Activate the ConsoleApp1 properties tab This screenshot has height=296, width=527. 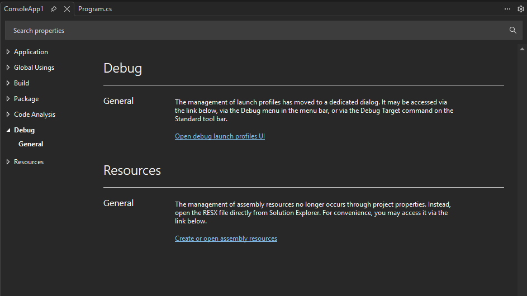[x=23, y=9]
